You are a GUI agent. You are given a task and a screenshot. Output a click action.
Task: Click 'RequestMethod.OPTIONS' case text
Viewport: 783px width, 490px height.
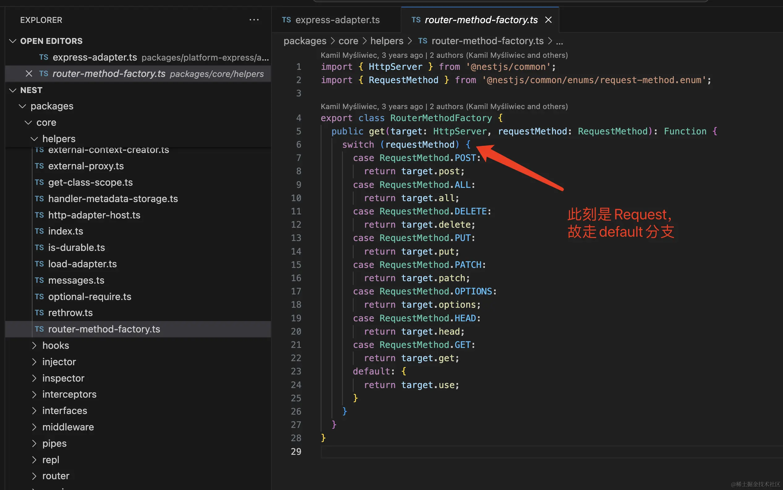(436, 292)
